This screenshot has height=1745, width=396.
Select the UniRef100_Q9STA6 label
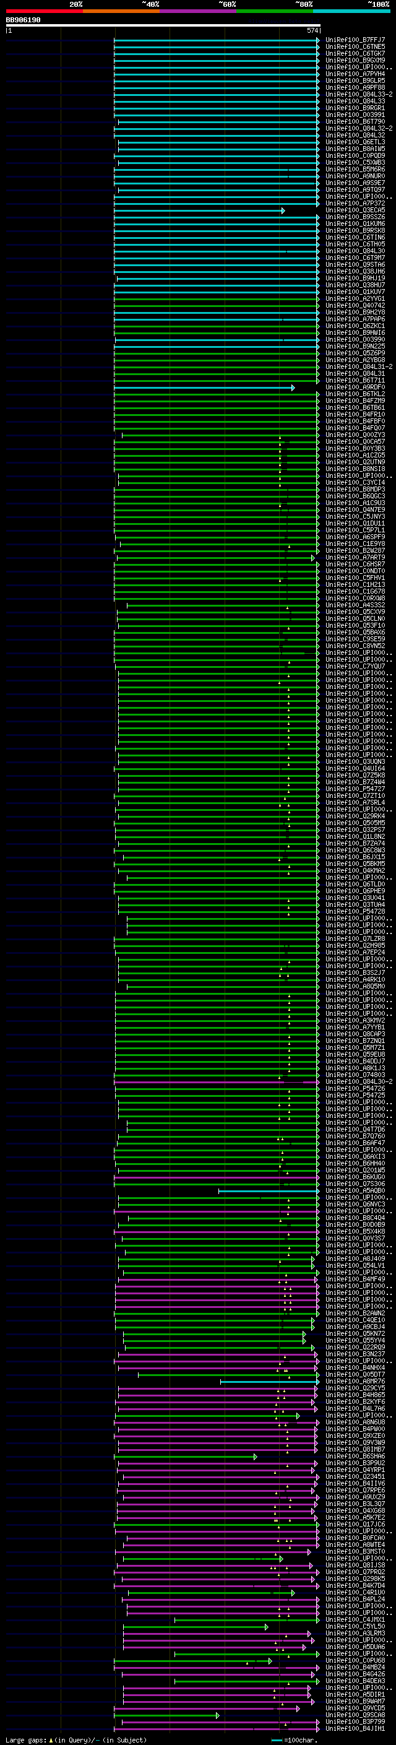(x=355, y=265)
